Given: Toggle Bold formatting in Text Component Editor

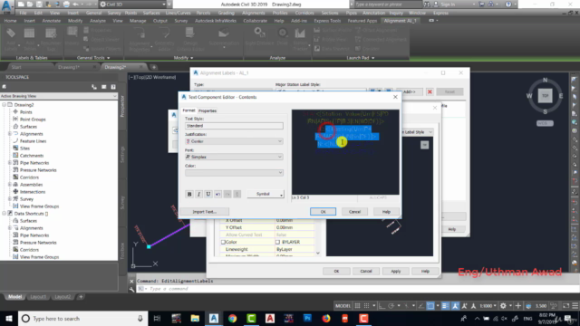Looking at the screenshot, I should click(x=189, y=194).
